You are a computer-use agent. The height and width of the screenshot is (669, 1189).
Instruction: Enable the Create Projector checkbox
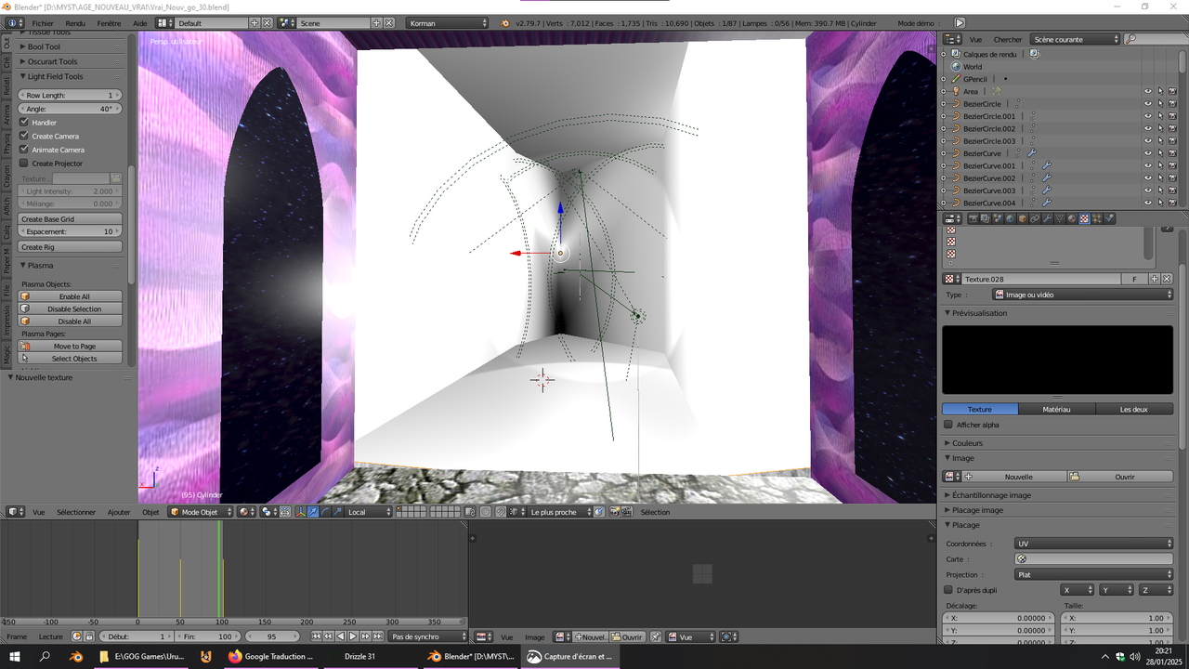24,163
